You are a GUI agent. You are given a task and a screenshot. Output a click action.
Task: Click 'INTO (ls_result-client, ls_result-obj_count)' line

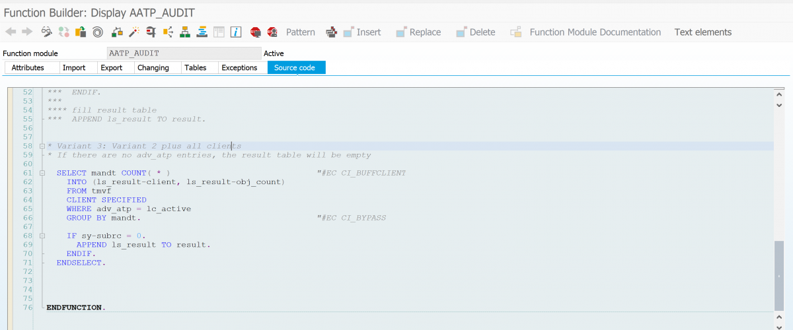coord(175,181)
